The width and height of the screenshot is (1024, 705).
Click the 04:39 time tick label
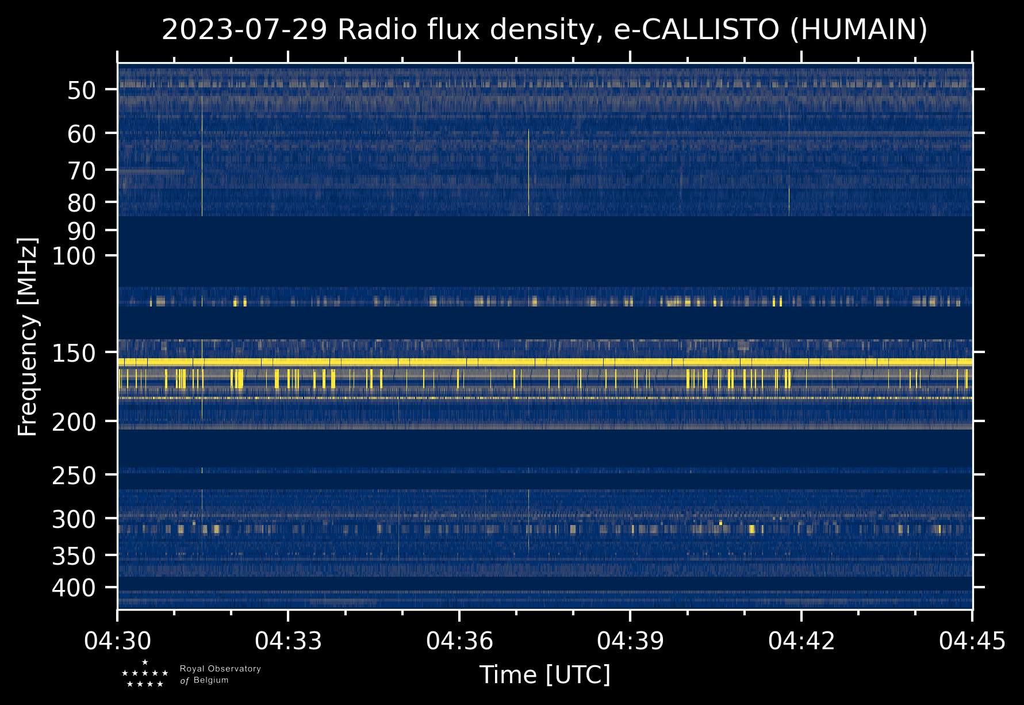pyautogui.click(x=630, y=641)
